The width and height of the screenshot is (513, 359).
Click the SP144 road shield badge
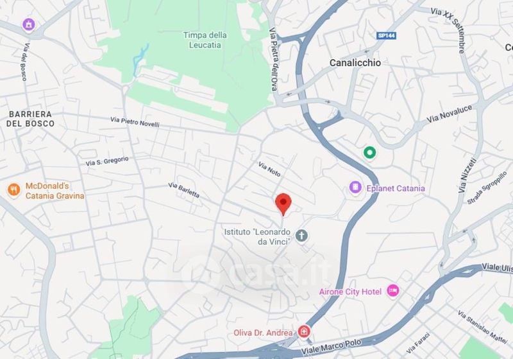coord(387,35)
